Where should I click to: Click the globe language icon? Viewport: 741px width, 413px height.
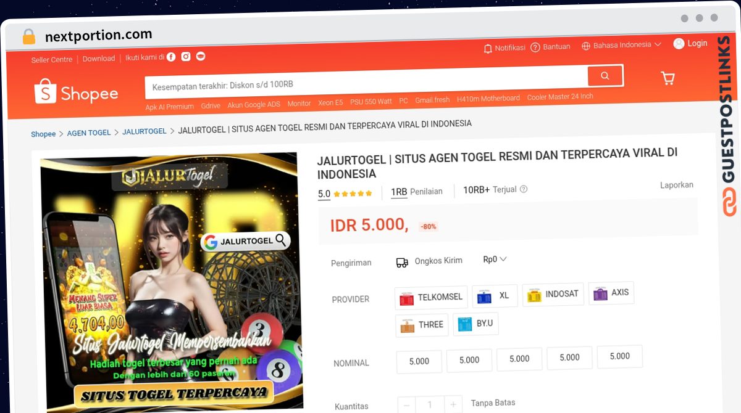[x=586, y=46]
